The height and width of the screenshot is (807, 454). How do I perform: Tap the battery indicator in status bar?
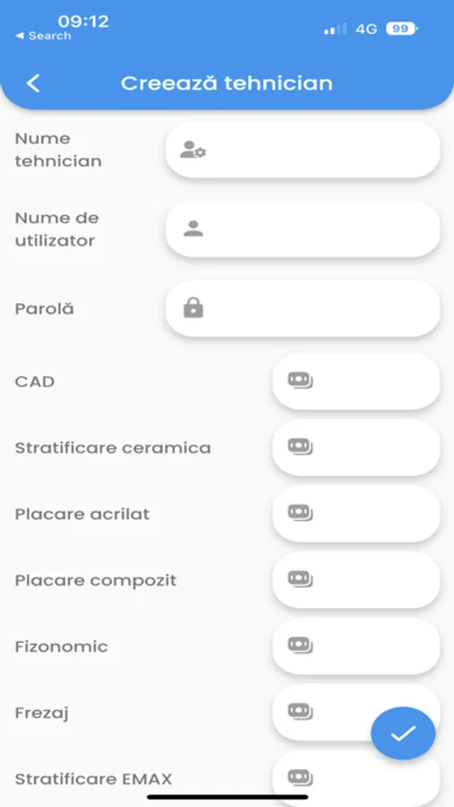[x=401, y=30]
